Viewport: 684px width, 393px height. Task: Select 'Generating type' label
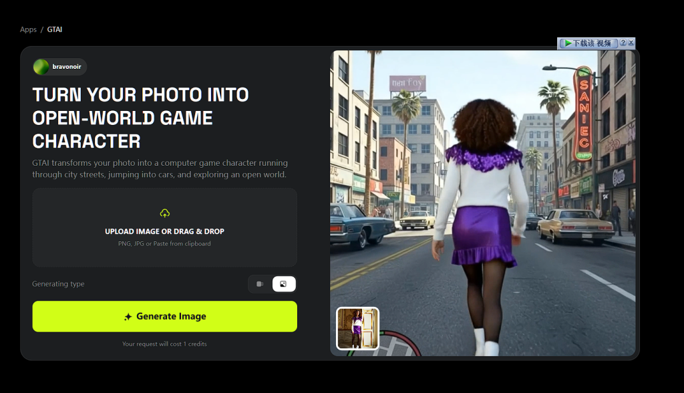[x=58, y=284]
